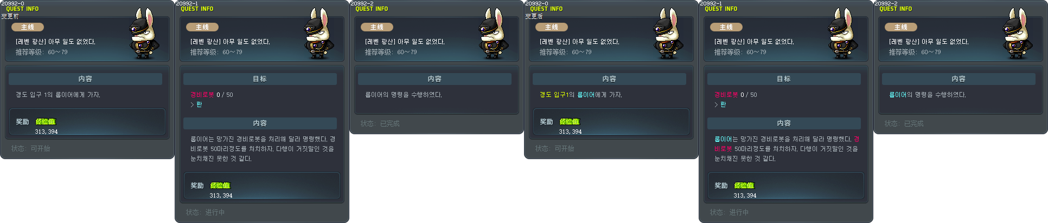
Task: Select the 主线 badge in 变更后 20992-0 panel
Action: click(552, 27)
